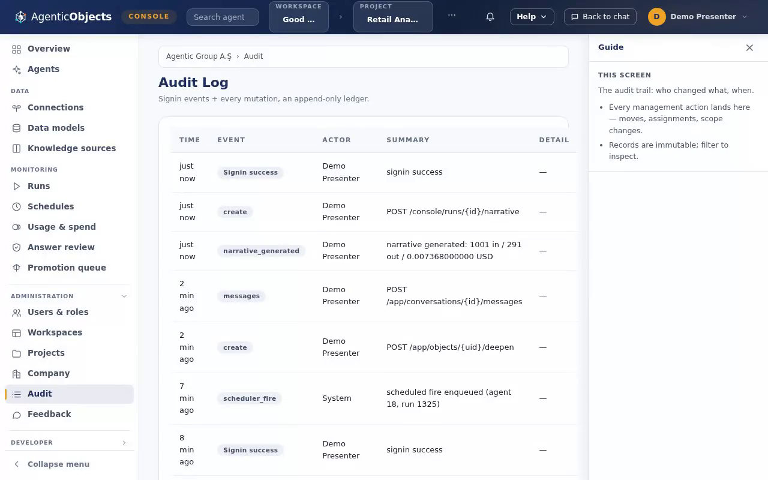Viewport: 768px width, 480px height.
Task: Click the Audit Log heading
Action: pos(193,83)
